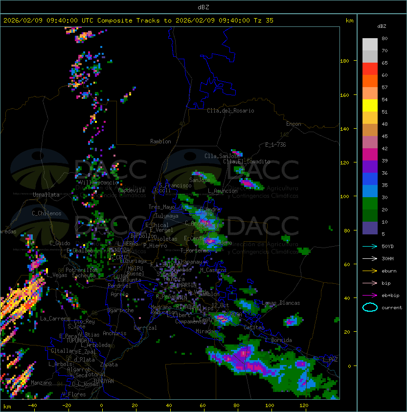Click the 'eb+bip' legend label
The height and width of the screenshot is (412, 407).
tap(390, 296)
